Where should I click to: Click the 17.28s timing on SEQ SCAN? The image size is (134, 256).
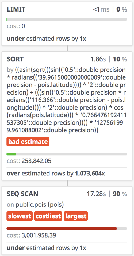[96, 194]
